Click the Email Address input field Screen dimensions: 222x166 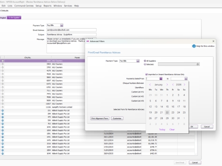point(72,30)
